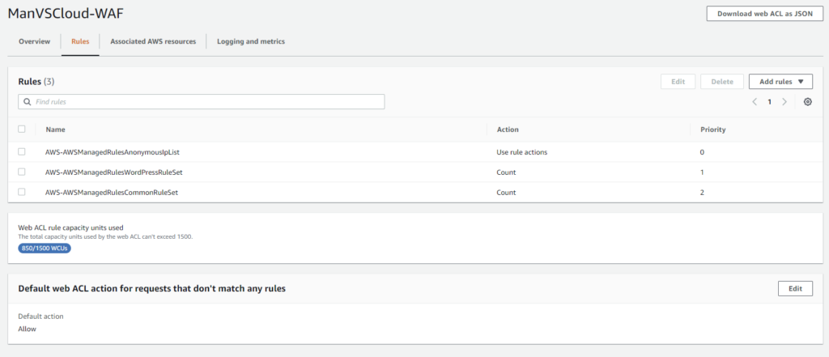Switch to the Overview tab
This screenshot has width=829, height=357.
click(x=35, y=41)
